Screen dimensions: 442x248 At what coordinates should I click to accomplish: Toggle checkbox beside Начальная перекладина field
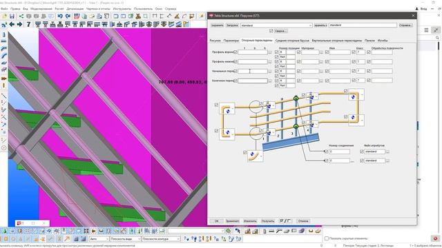click(235, 71)
